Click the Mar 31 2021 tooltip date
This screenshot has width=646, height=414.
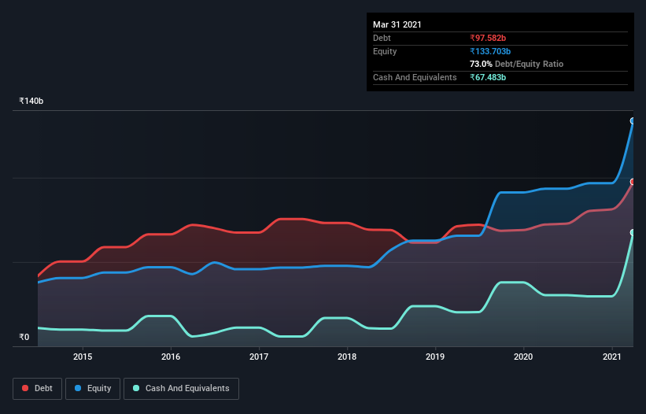click(x=397, y=24)
